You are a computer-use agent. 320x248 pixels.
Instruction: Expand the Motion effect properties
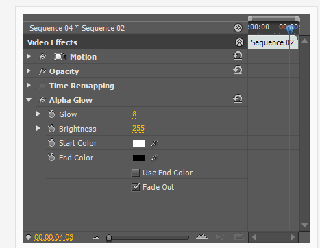(x=29, y=56)
